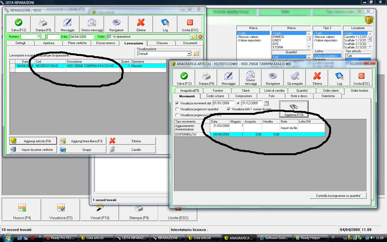Select EMMEGI in Marca filter list
Viewport: 387px width, 242px height.
tap(289, 37)
